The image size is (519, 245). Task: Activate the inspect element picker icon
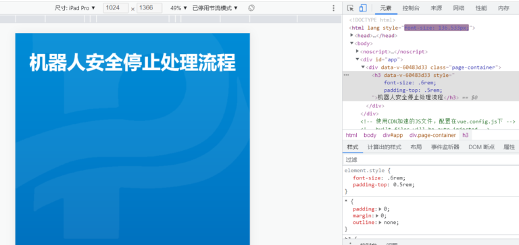351,8
